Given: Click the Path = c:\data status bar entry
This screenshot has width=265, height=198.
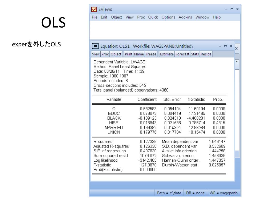Looking at the screenshot, I should (x=169, y=193).
